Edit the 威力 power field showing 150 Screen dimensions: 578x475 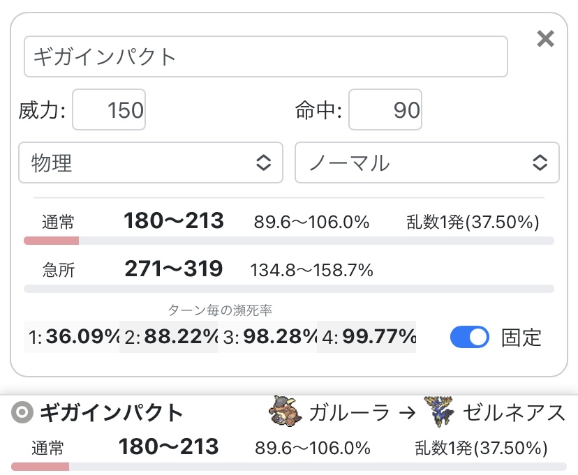click(109, 110)
